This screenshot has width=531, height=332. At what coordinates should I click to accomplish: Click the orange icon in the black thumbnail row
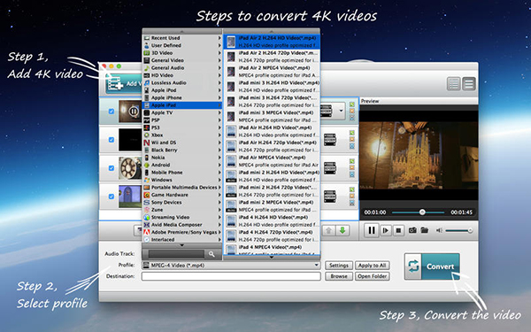pyautogui.click(x=352, y=139)
